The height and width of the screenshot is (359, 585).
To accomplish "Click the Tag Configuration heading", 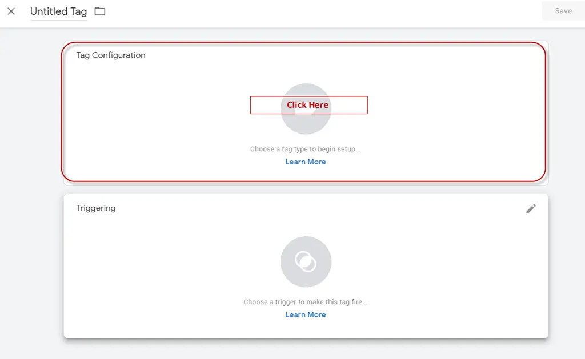I will (x=110, y=55).
